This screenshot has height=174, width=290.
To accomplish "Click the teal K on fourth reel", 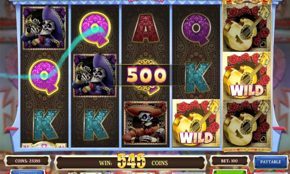I will point(197,77).
